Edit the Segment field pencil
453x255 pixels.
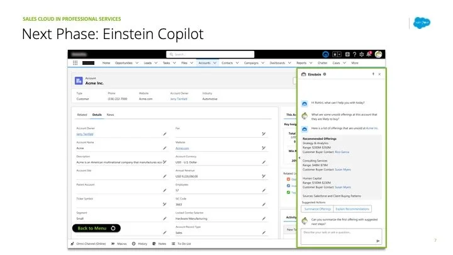point(165,218)
